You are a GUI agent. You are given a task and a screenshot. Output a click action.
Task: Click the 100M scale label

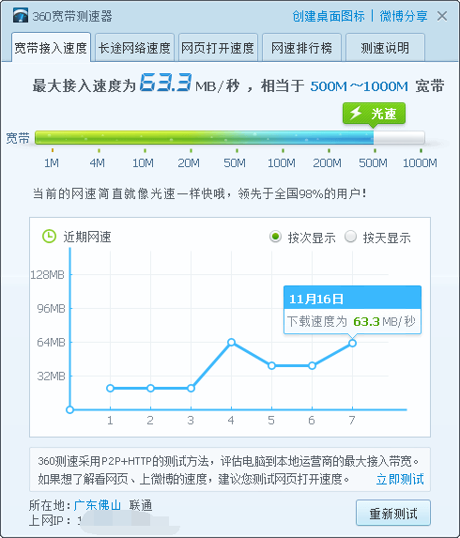(x=282, y=162)
